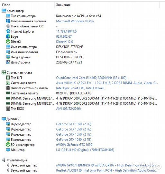
Task: Select the Системная плата group label
Action: pyautogui.click(x=19, y=72)
